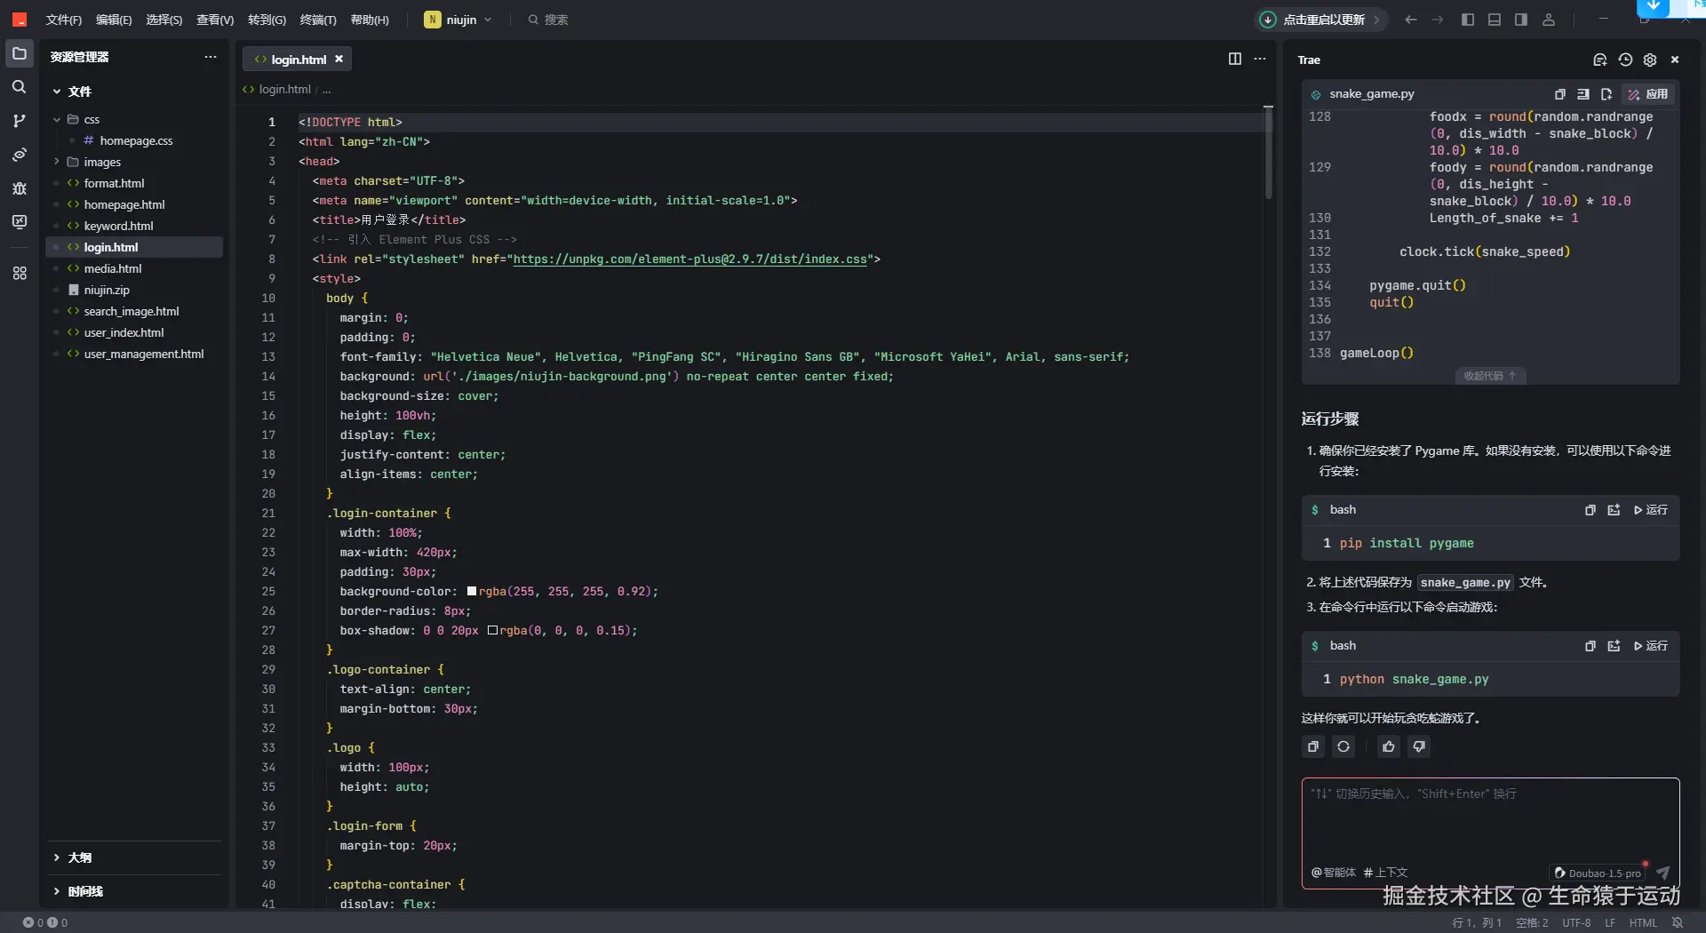Copy the snake_game.py code block
The height and width of the screenshot is (933, 1706).
coord(1560,94)
